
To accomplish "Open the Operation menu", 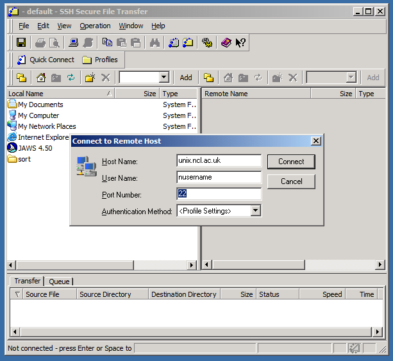I will point(95,26).
